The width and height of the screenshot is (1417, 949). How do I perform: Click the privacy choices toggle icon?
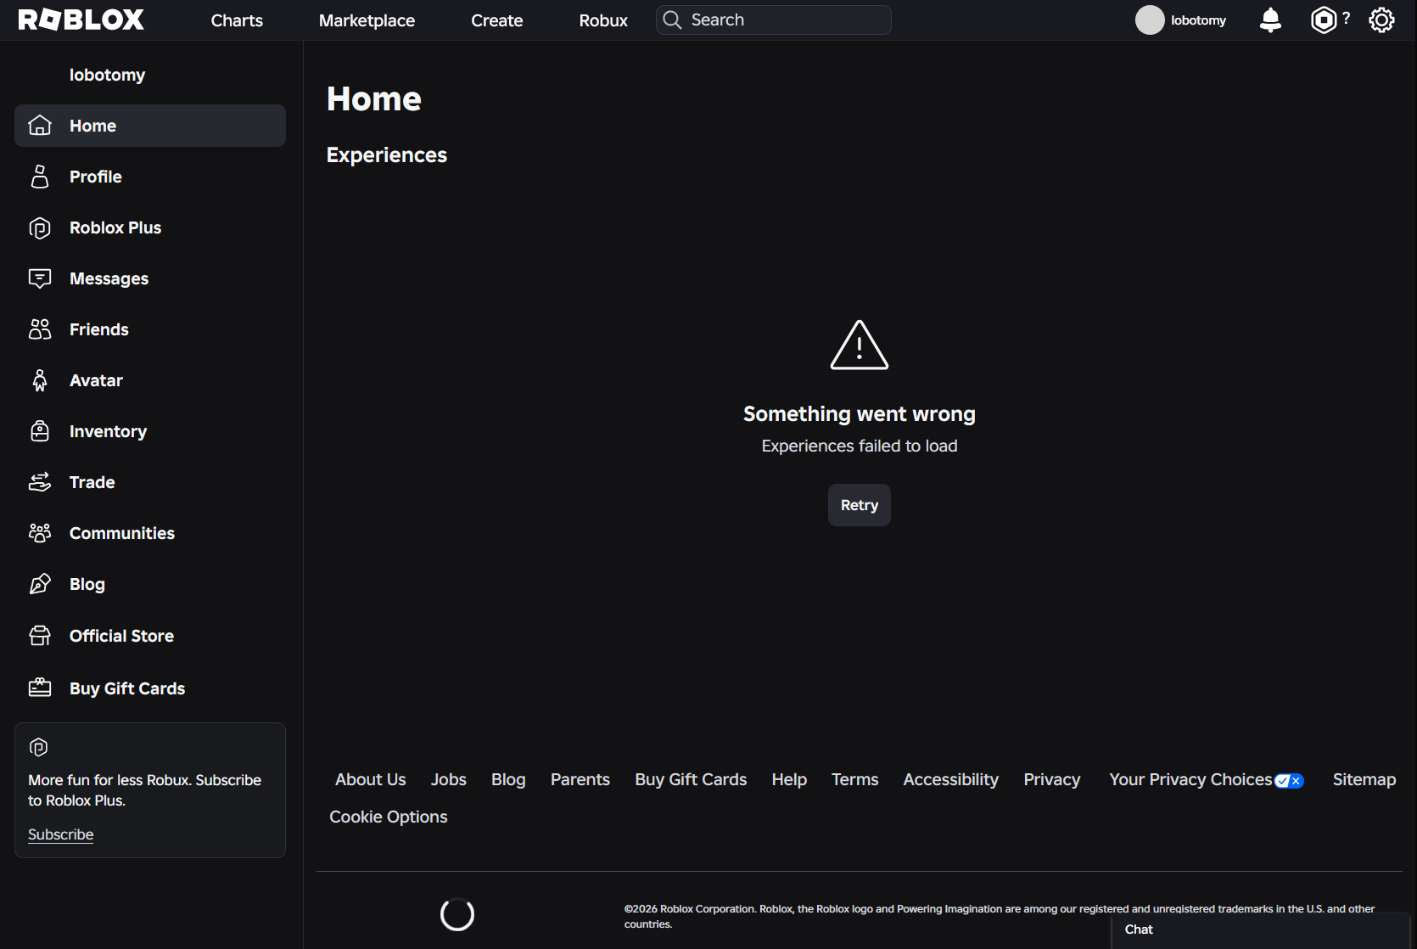1289,781
